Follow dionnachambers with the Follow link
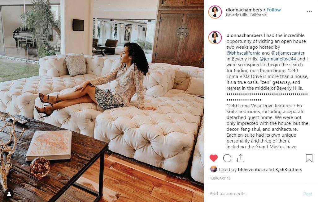Image resolution: width=318 pixels, height=202 pixels. pyautogui.click(x=273, y=10)
